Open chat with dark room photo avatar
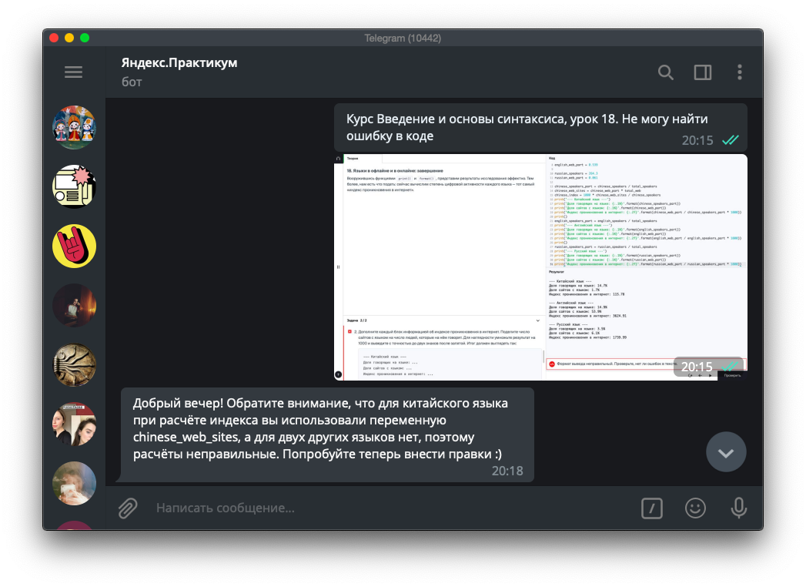This screenshot has height=587, width=806. (x=74, y=305)
